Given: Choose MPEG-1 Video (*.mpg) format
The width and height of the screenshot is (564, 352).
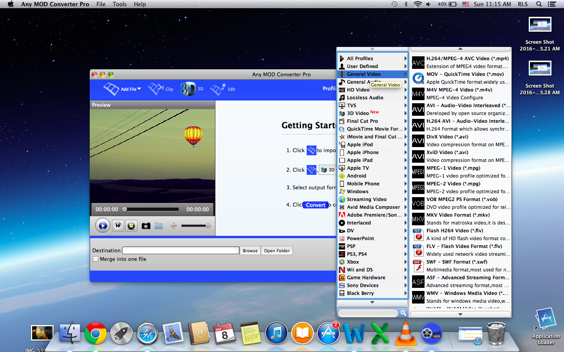Looking at the screenshot, I should (x=461, y=172).
